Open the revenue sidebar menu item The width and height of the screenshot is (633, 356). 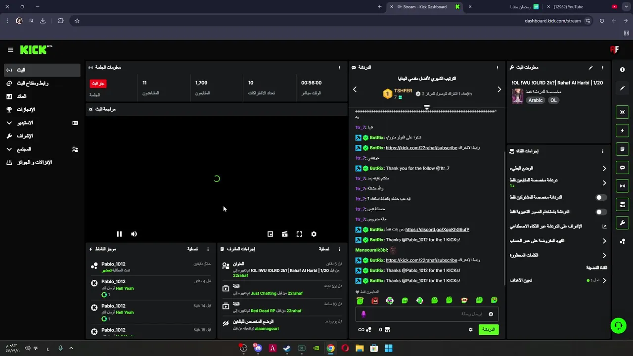(x=42, y=96)
